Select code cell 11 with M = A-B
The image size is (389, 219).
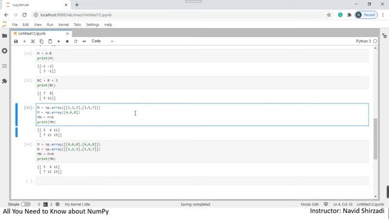pyautogui.click(x=202, y=55)
